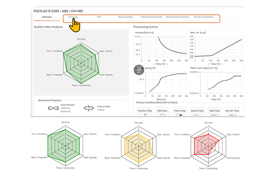The width and height of the screenshot is (274, 179).
Task: Click the Quality Index radar chart in the panel
Action: 81,63
